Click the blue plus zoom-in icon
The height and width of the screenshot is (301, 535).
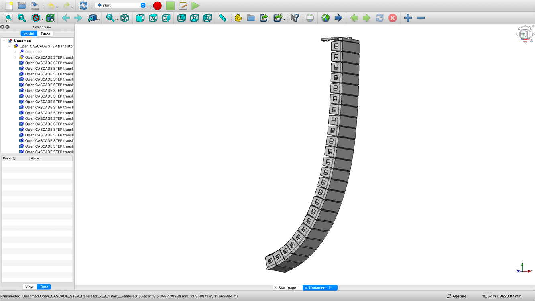[408, 18]
